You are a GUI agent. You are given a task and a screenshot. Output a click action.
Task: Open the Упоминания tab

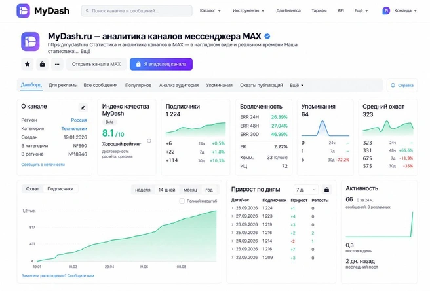[219, 85]
